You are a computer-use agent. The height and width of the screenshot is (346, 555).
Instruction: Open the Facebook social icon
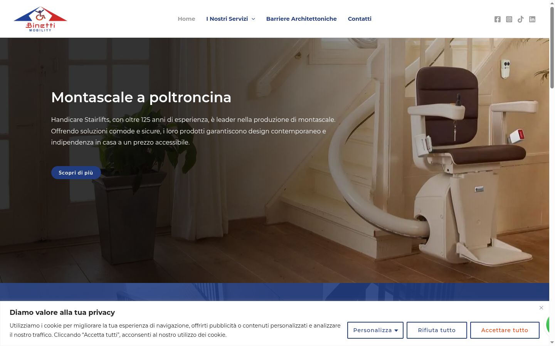point(498,19)
